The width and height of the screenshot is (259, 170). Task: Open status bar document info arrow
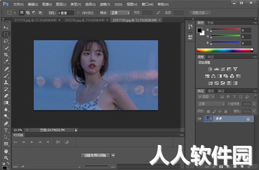[76, 130]
